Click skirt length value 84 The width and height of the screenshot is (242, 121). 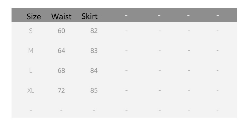point(94,71)
